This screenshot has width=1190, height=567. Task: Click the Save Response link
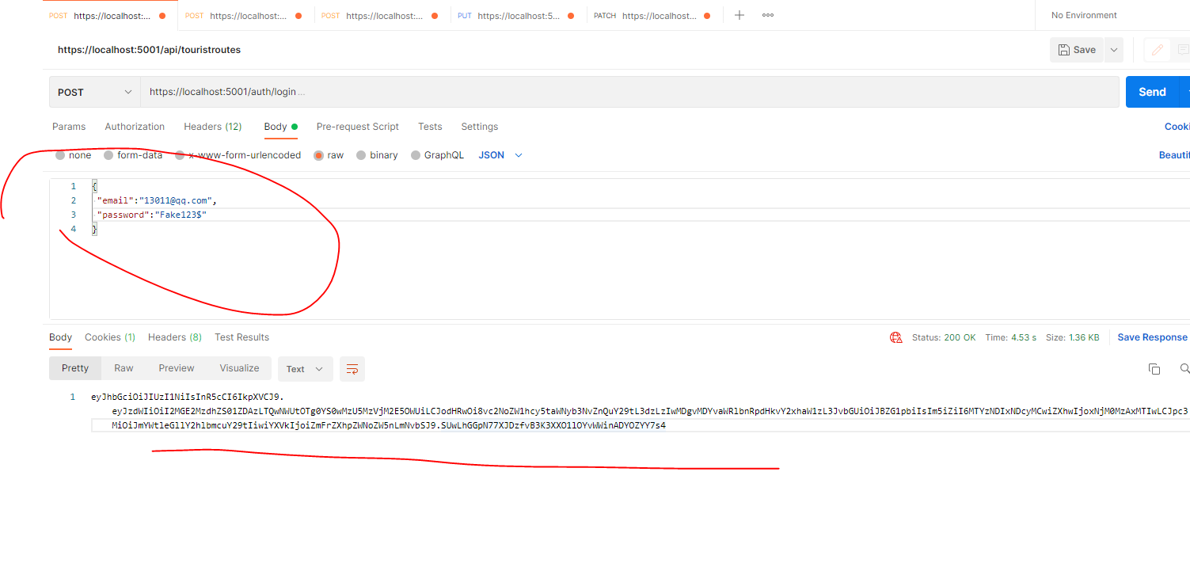click(1152, 337)
